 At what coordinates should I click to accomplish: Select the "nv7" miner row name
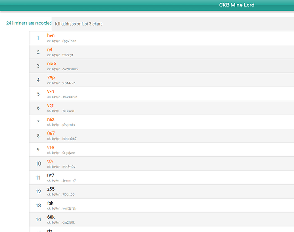point(51,175)
